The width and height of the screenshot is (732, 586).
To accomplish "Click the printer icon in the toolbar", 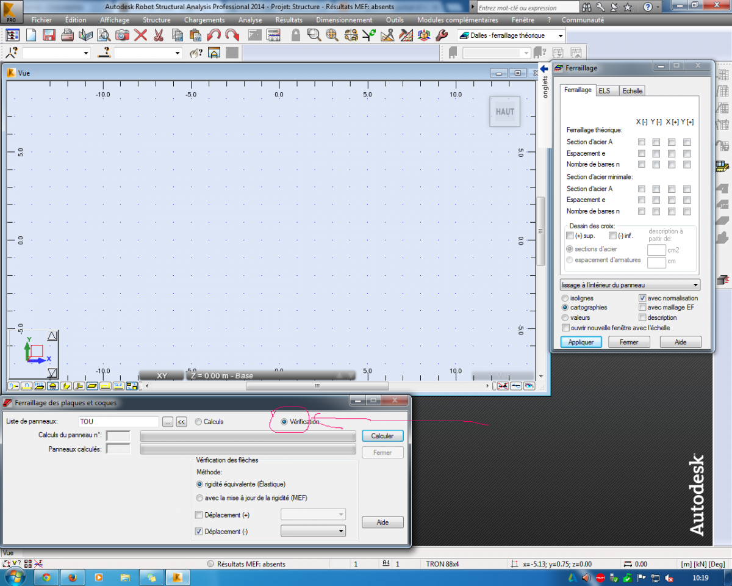I will (x=68, y=35).
